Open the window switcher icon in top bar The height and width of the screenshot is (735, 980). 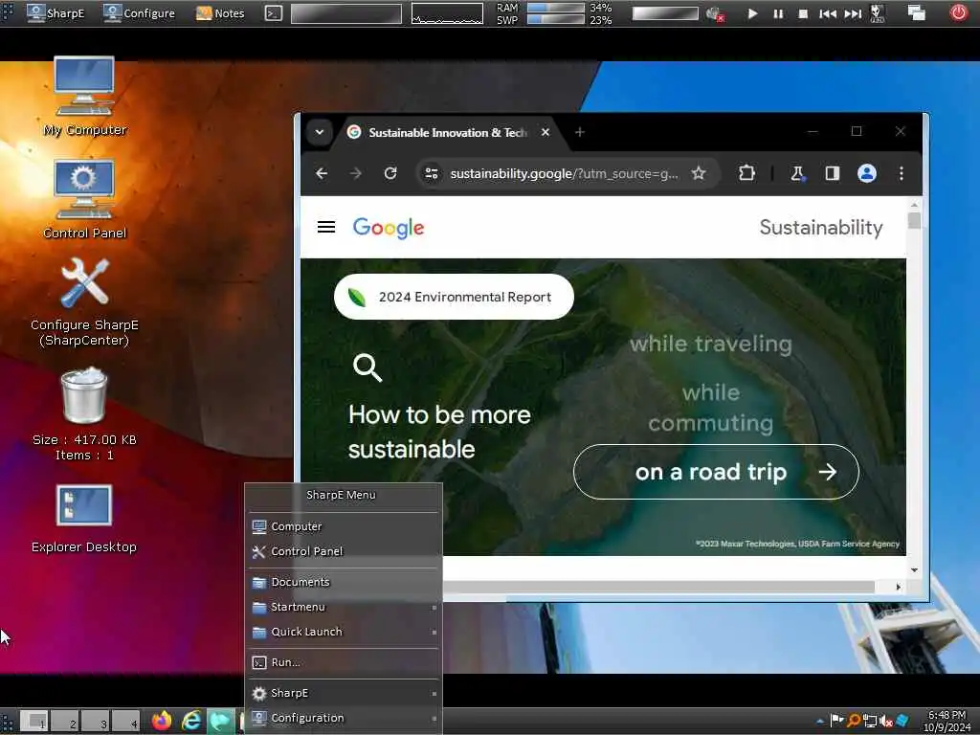[916, 12]
